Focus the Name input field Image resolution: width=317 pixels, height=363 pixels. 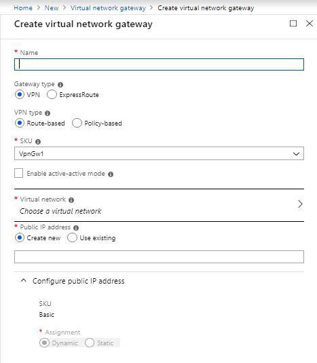[x=159, y=64]
